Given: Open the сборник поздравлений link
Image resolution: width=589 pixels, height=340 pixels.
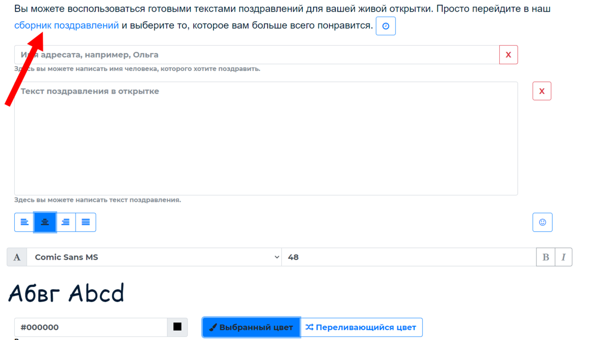Looking at the screenshot, I should (x=66, y=25).
